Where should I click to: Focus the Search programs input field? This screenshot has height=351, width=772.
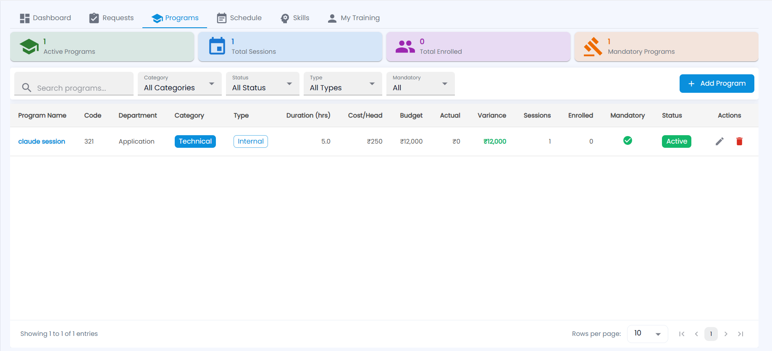(74, 84)
